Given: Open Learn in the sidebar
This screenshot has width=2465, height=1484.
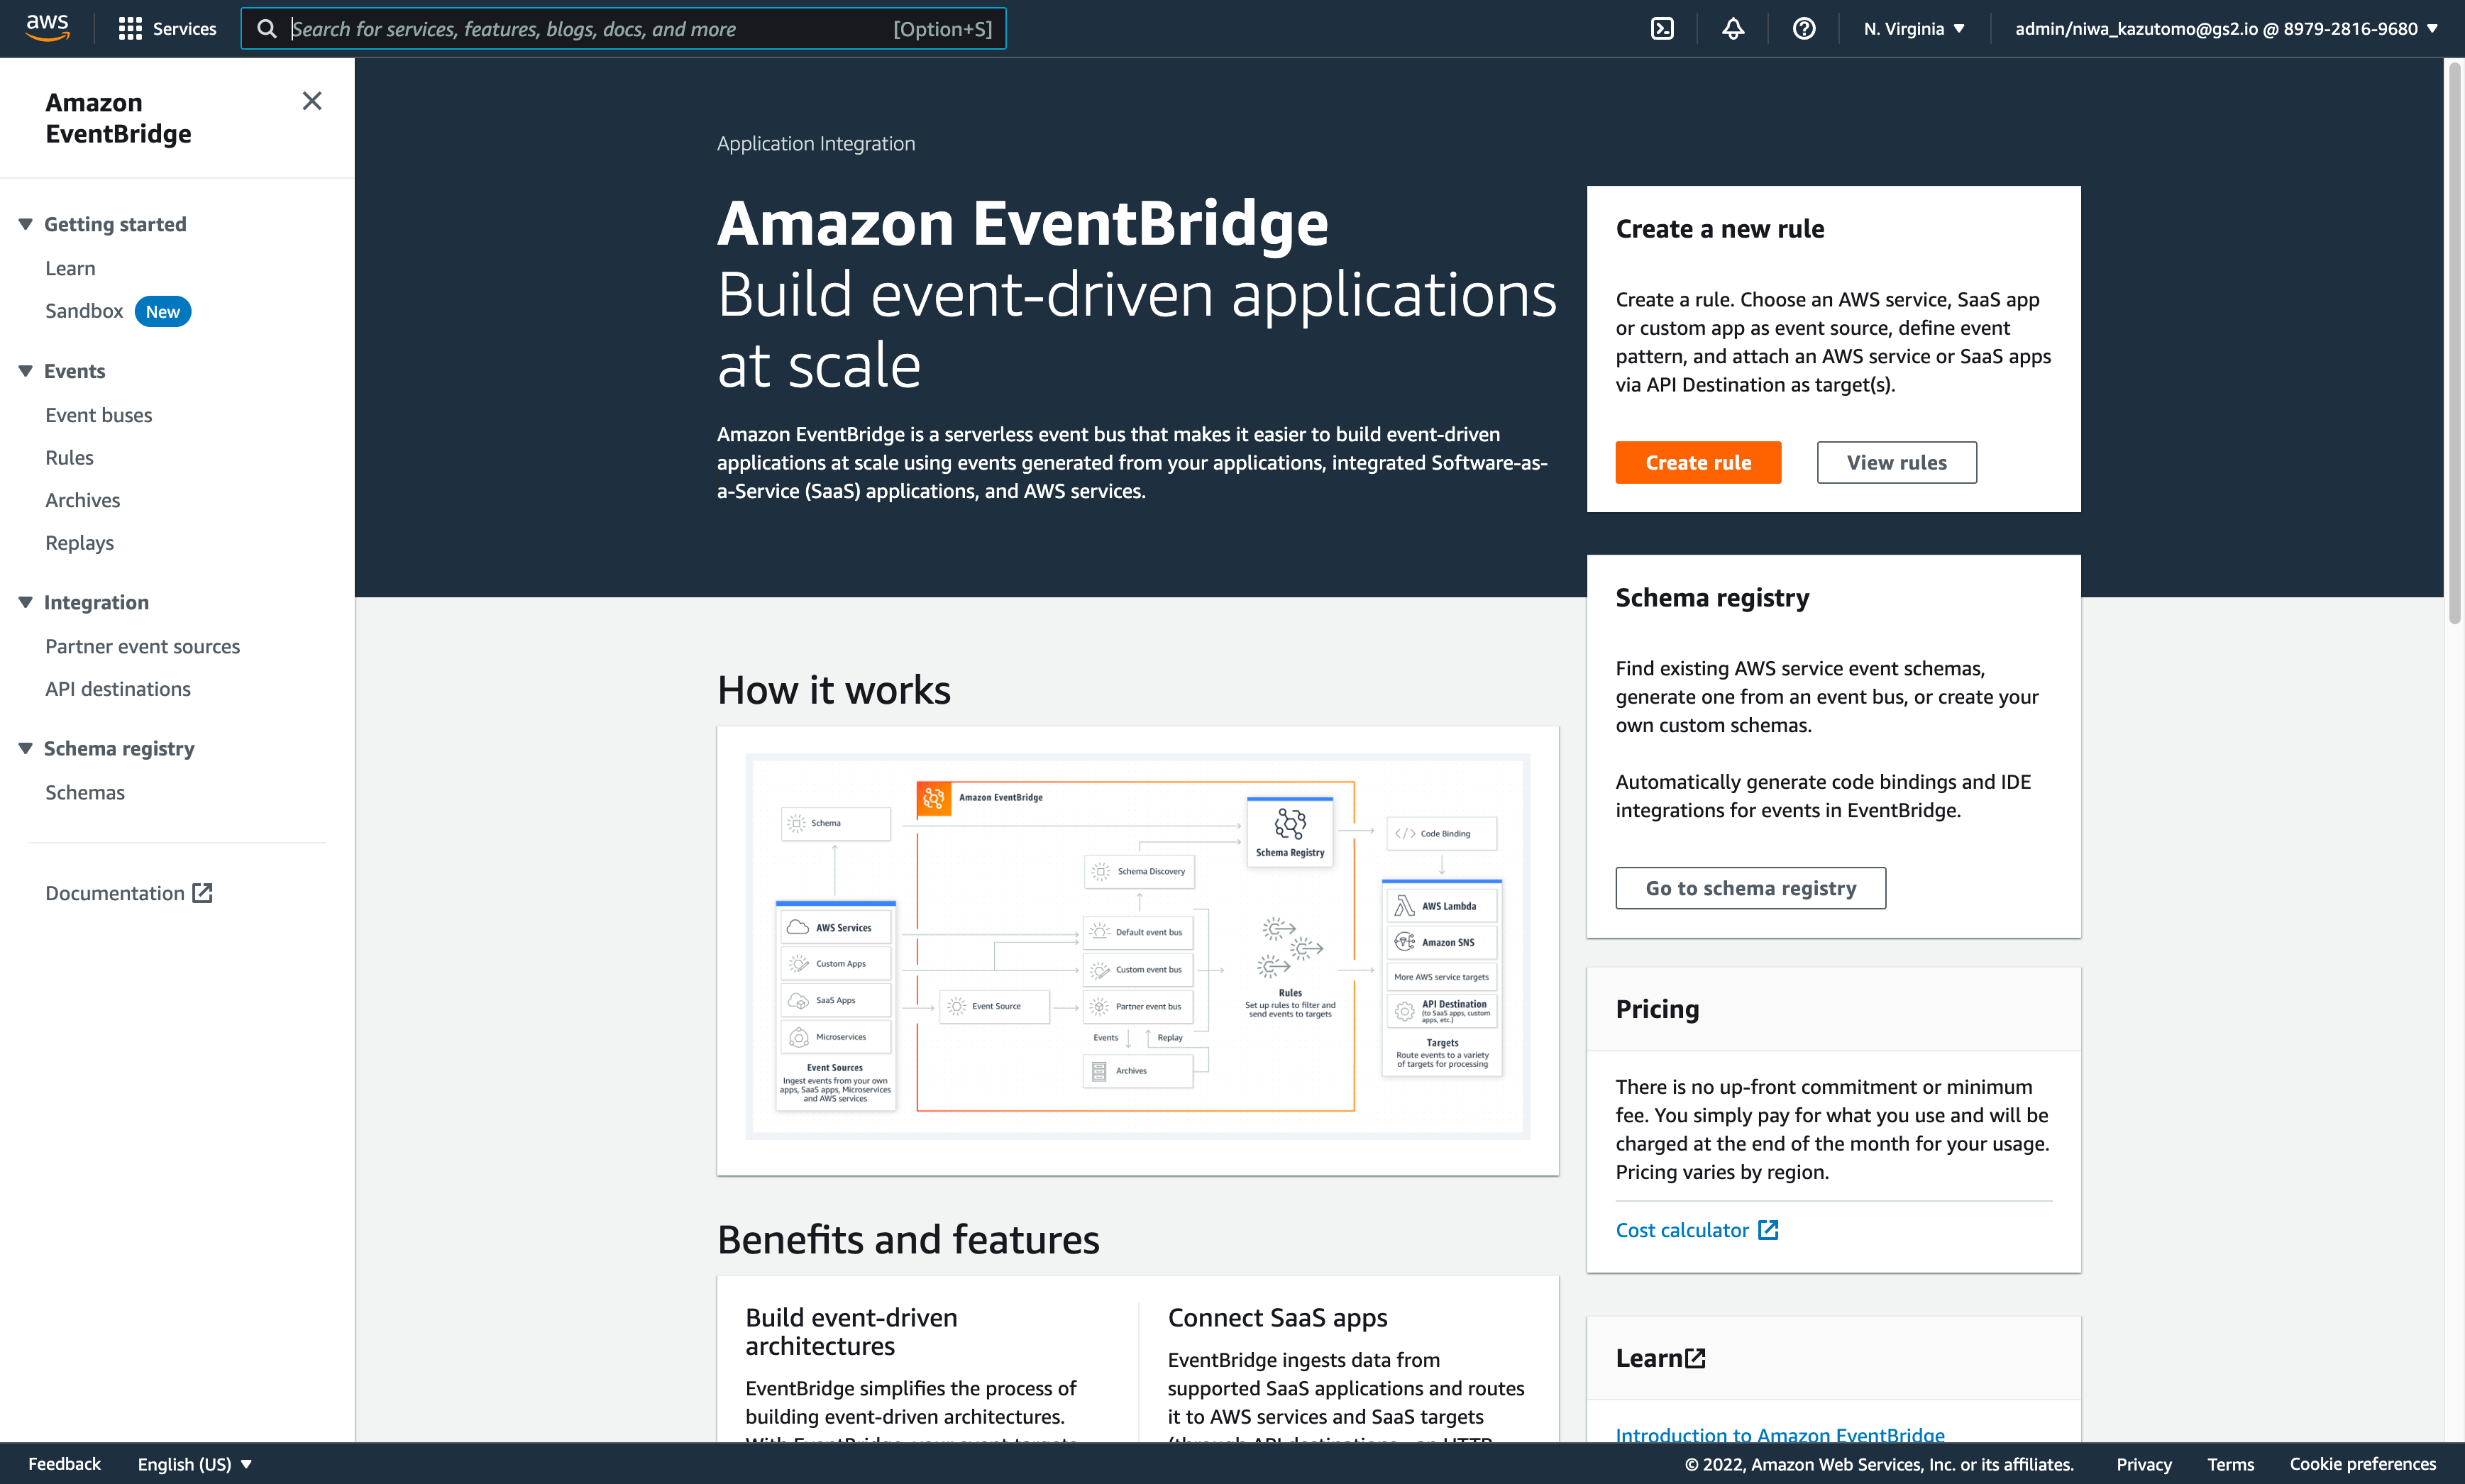Looking at the screenshot, I should coord(70,268).
